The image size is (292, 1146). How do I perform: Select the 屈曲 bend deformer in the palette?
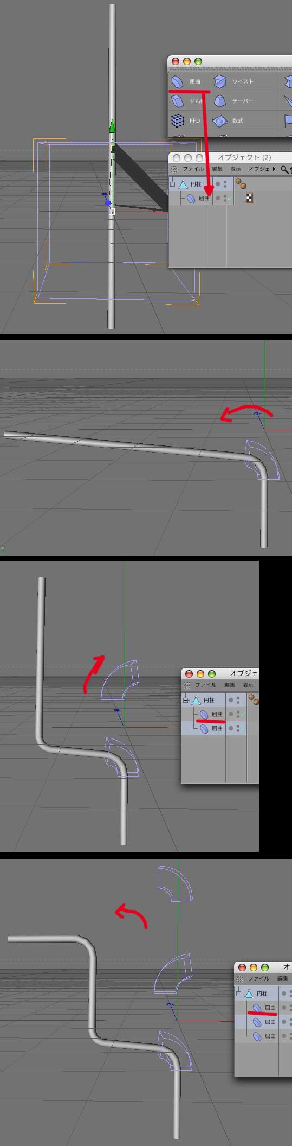[x=177, y=81]
